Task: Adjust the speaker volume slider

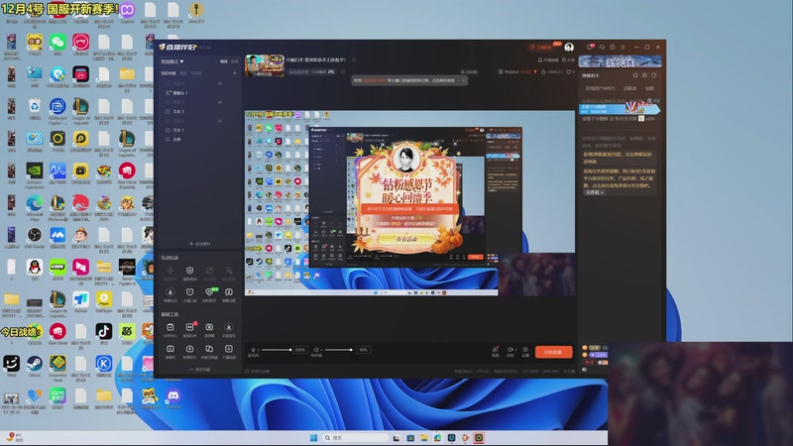Action: [x=339, y=350]
